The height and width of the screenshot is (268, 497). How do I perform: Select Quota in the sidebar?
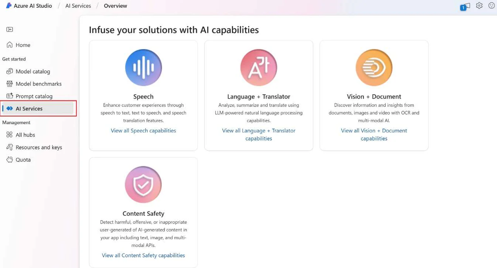(23, 160)
